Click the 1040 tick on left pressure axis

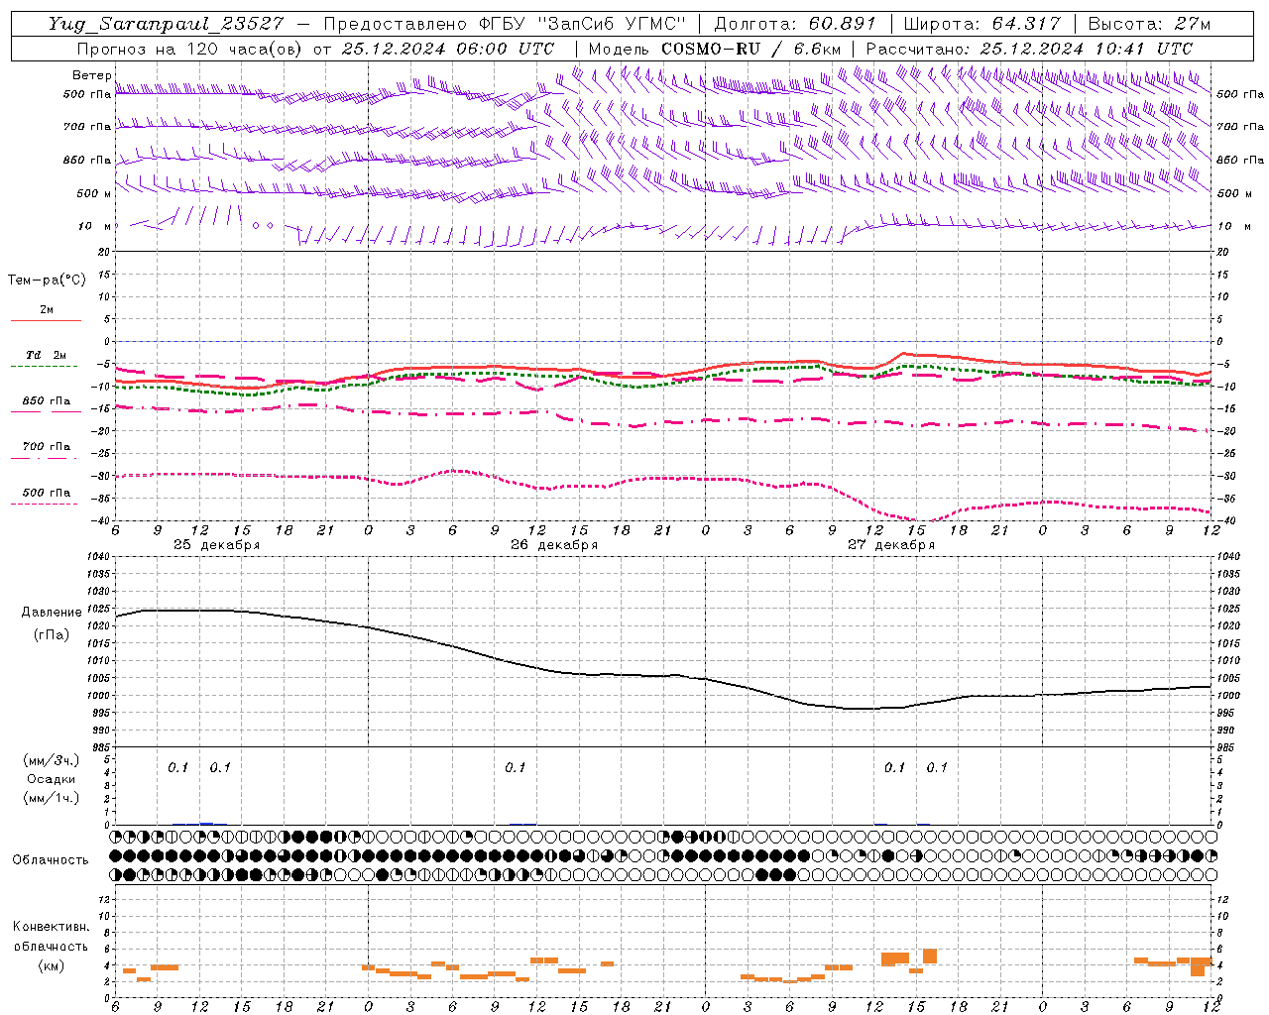tap(98, 557)
